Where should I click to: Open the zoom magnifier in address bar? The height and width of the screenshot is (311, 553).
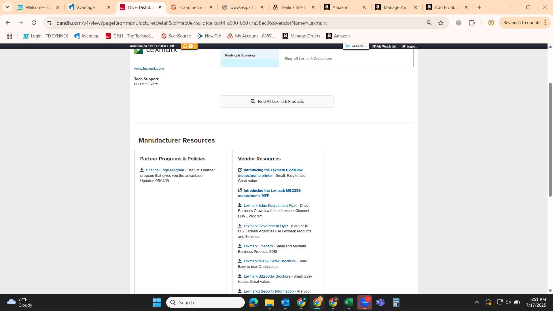pyautogui.click(x=429, y=23)
